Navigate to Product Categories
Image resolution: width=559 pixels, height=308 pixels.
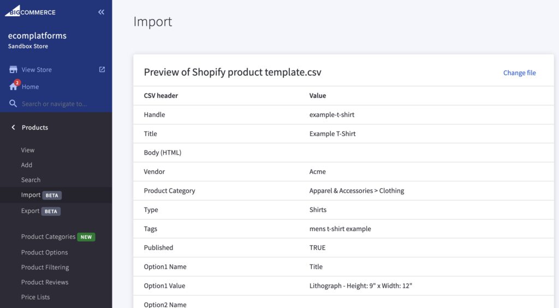pyautogui.click(x=48, y=237)
